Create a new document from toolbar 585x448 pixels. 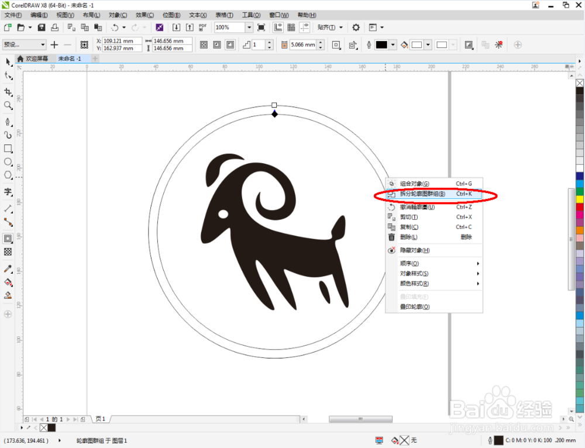pyautogui.click(x=8, y=27)
